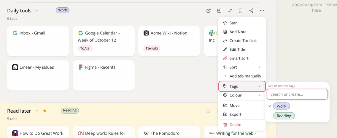Click the Figma icon on the Recents card
Viewport: 337px width, 138px height.
81,67
